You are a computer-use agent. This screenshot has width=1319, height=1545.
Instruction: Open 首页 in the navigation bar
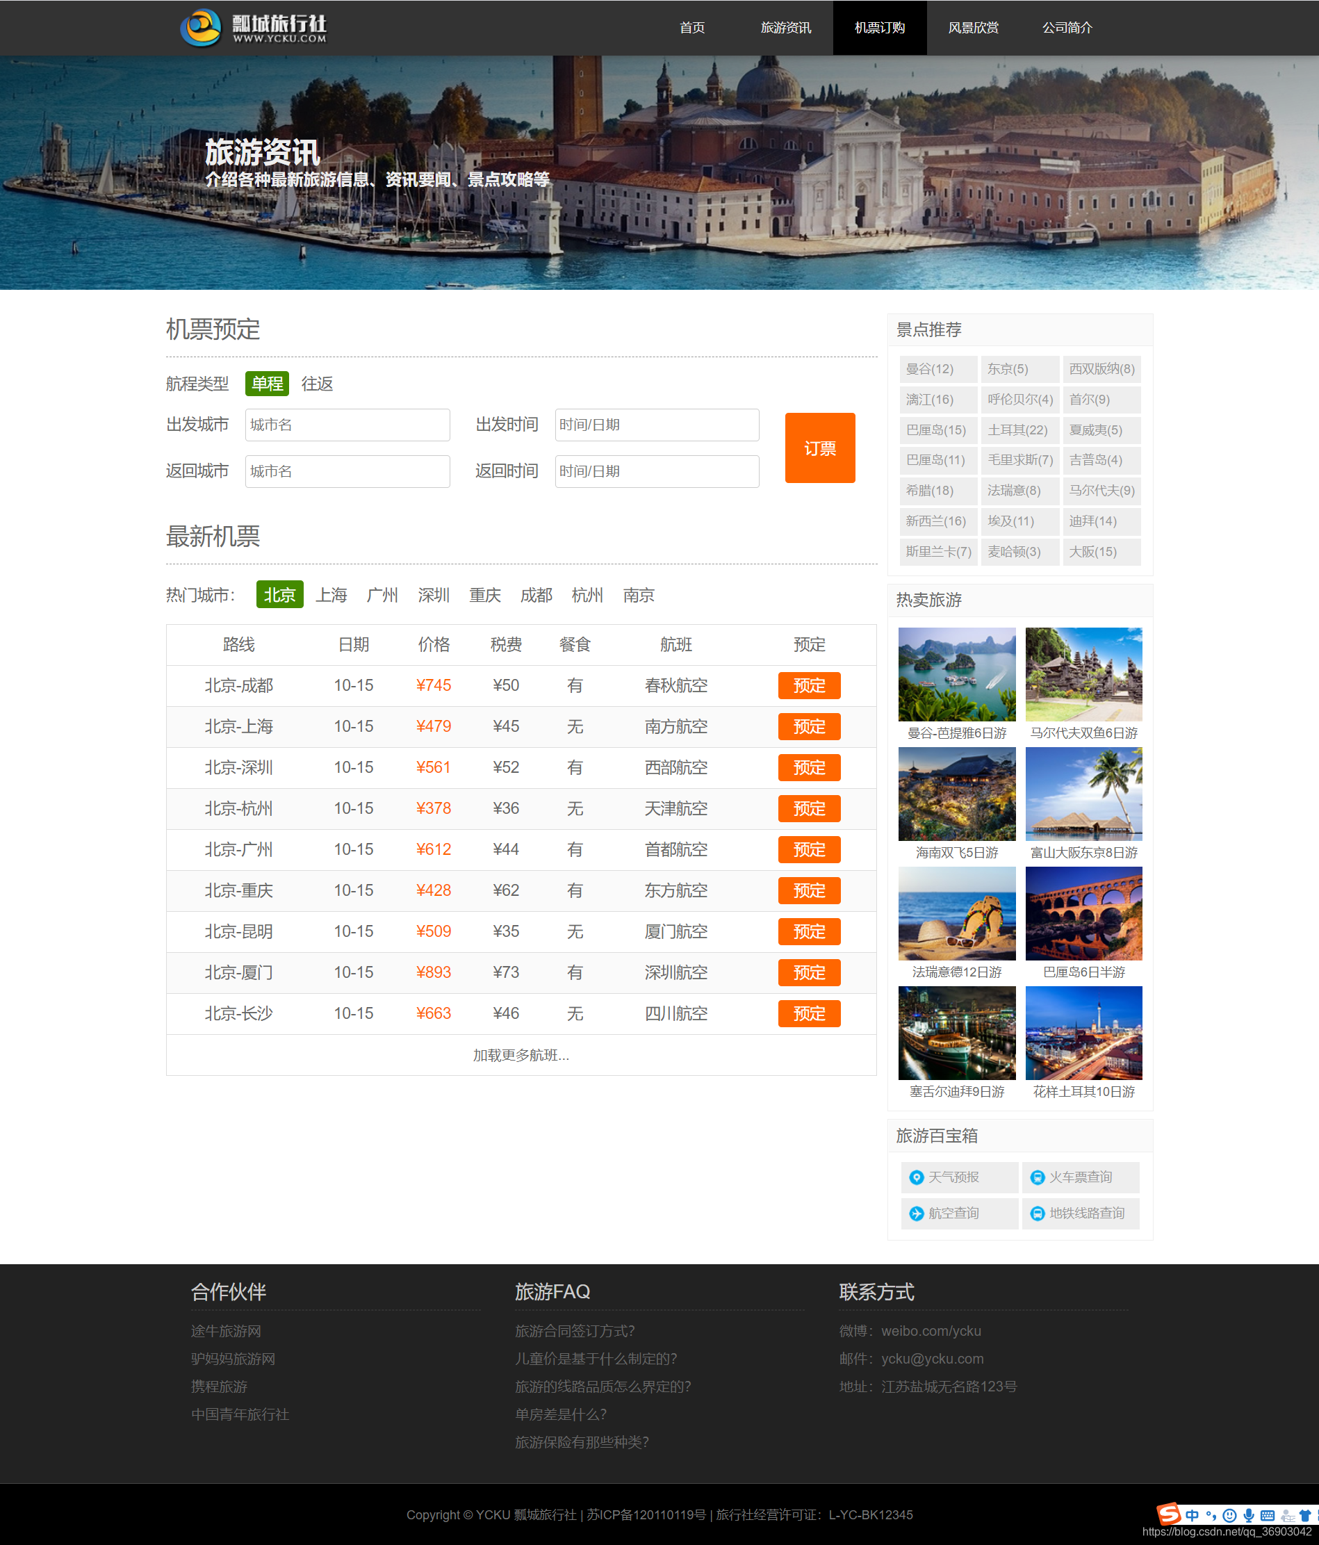click(x=692, y=28)
